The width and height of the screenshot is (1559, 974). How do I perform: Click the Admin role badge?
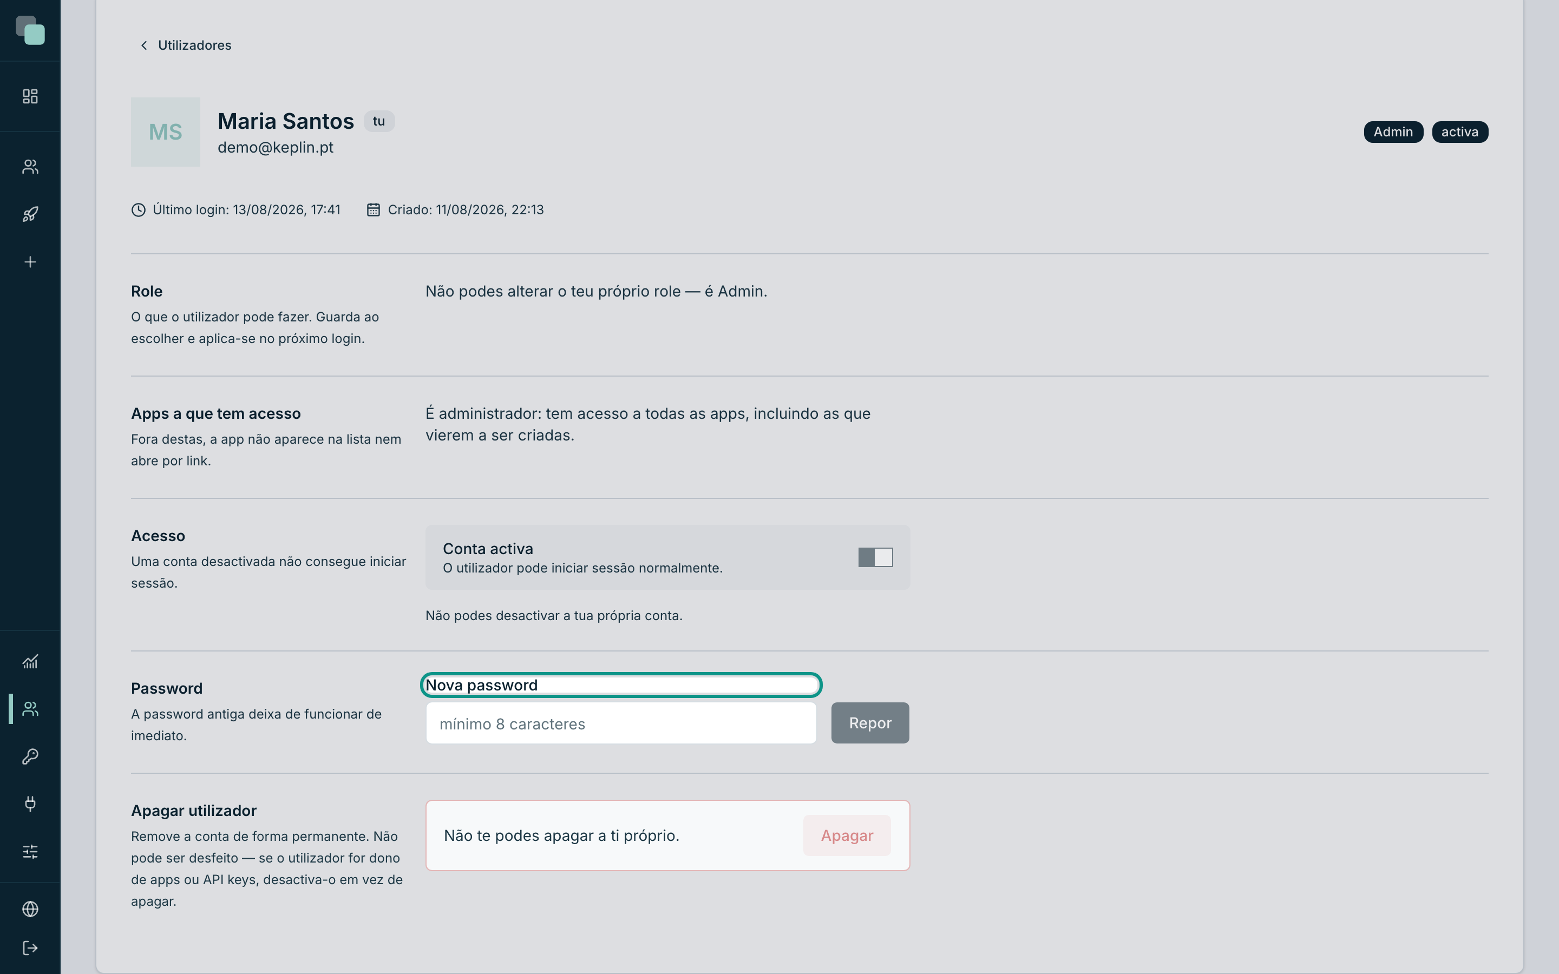click(1393, 132)
